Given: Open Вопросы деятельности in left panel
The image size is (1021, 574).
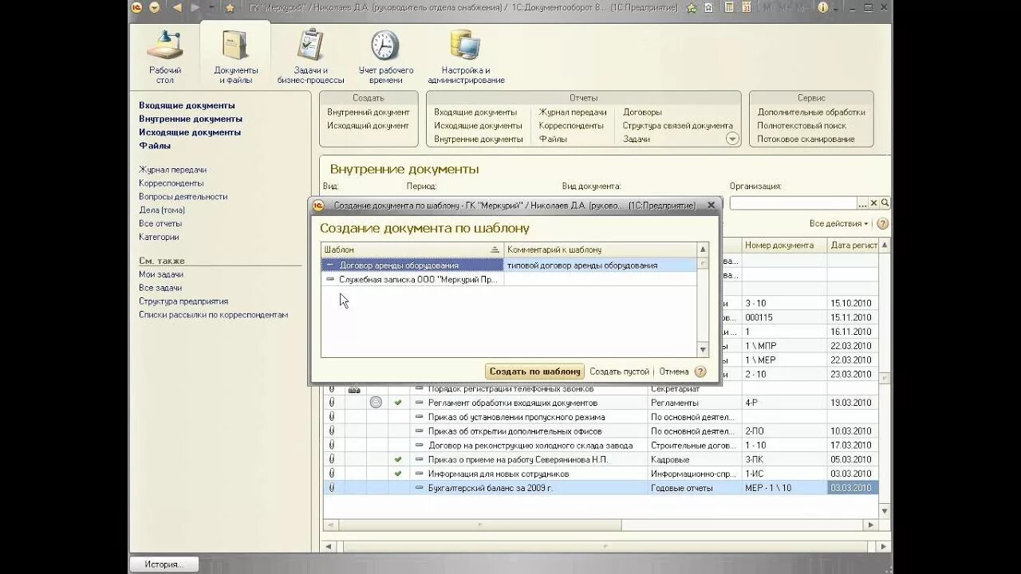Looking at the screenshot, I should pos(183,197).
